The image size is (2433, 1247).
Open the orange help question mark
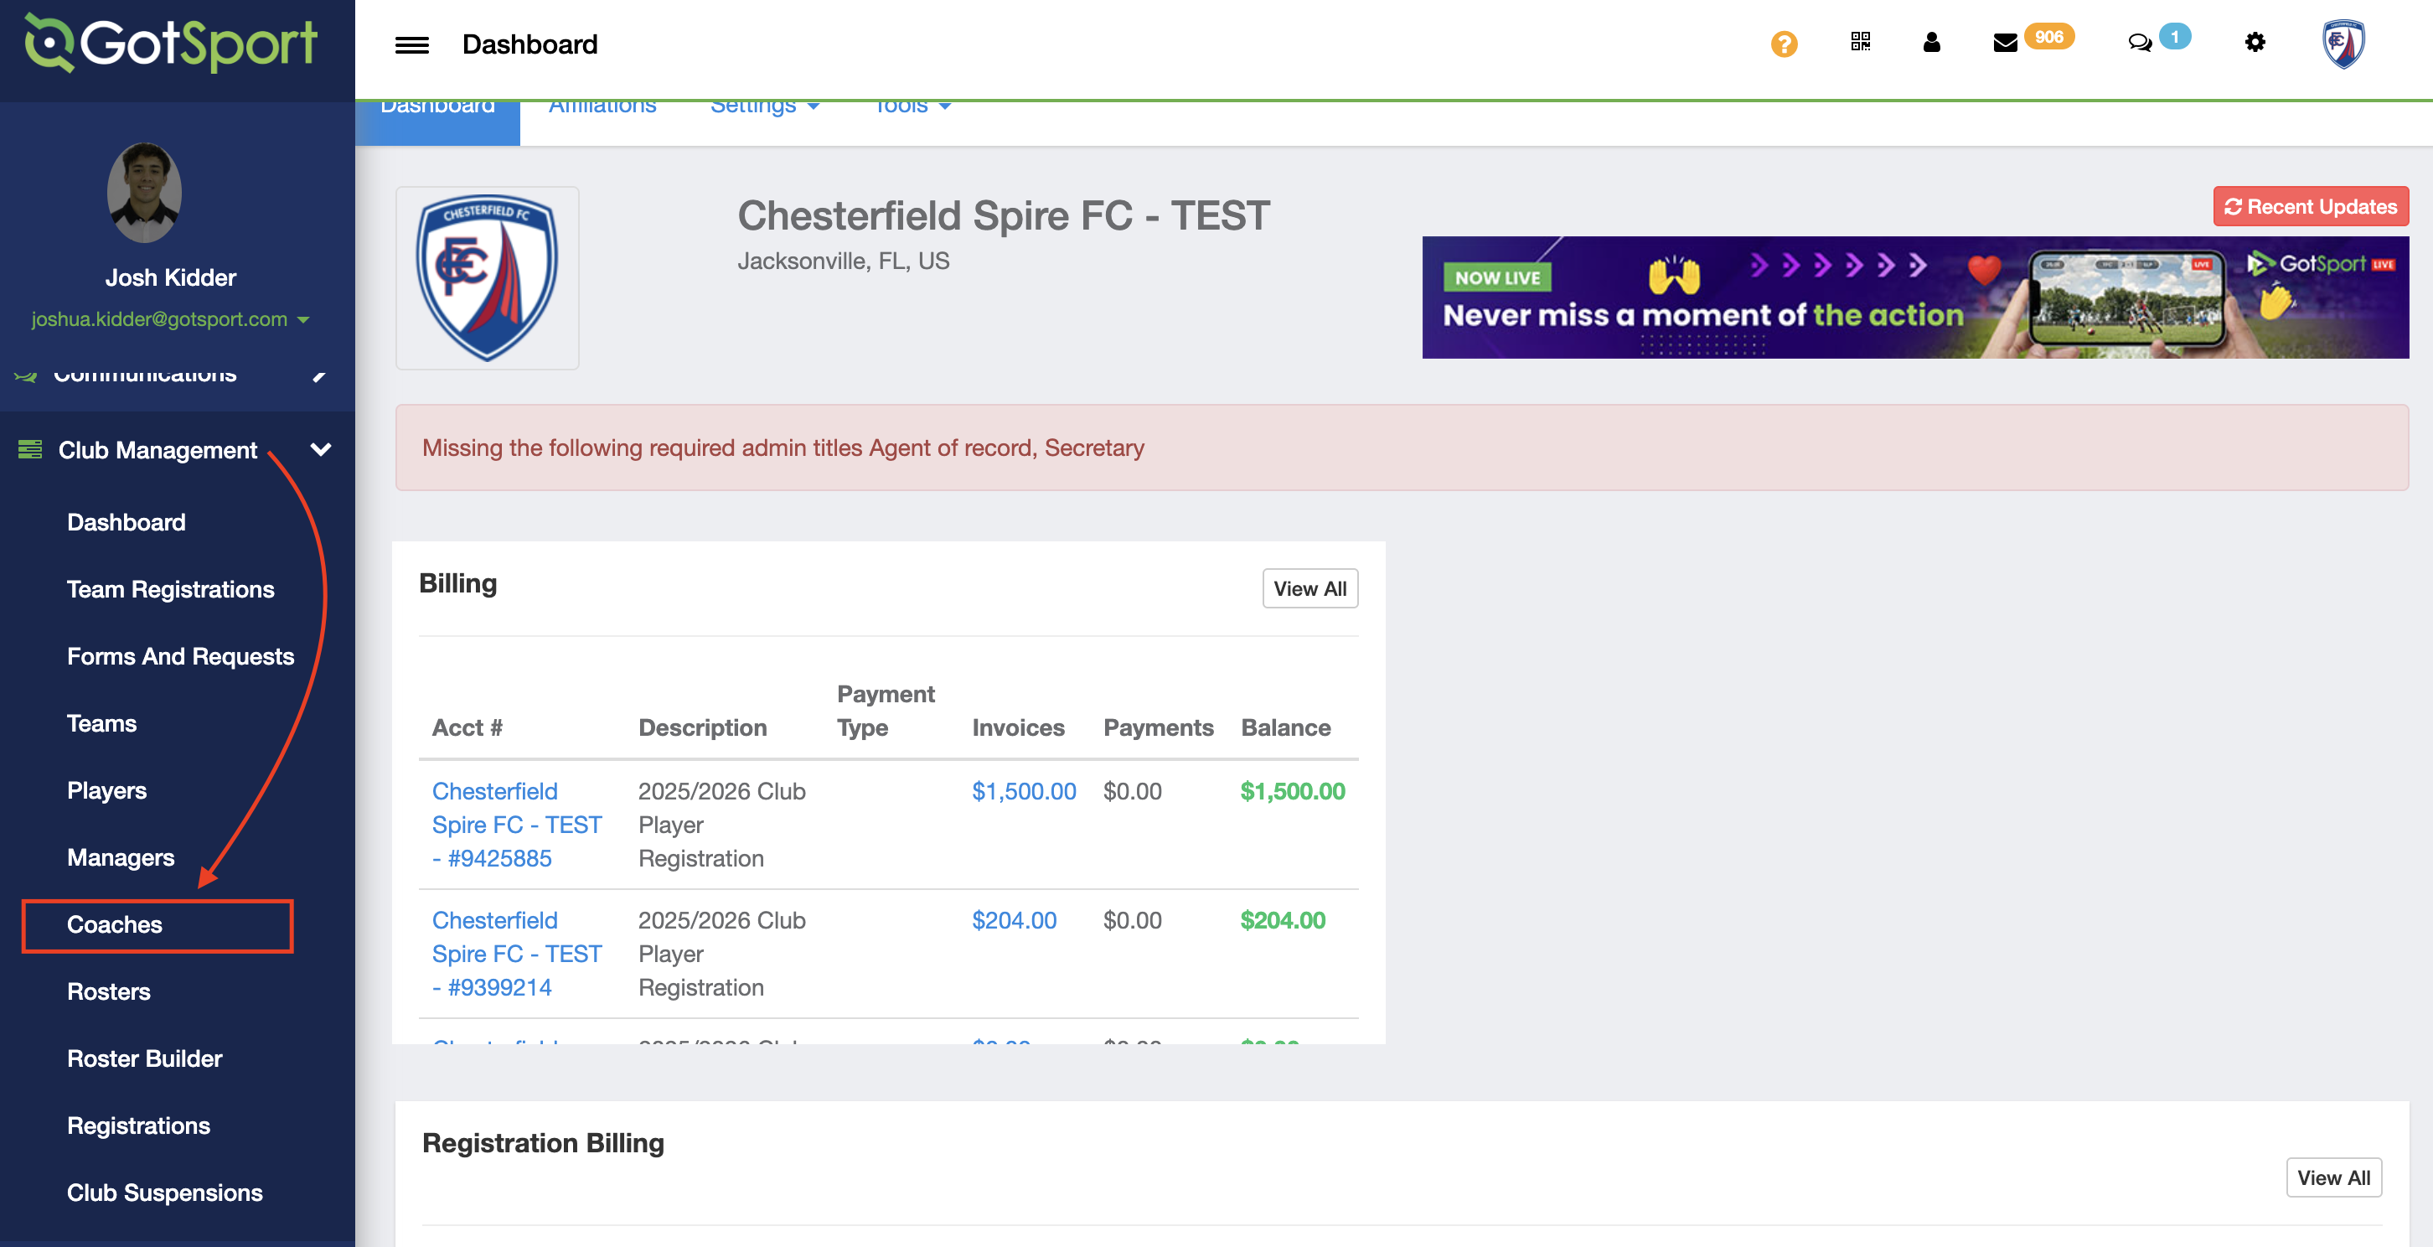(1783, 44)
